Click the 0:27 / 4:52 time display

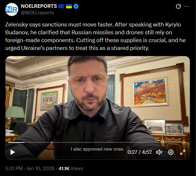point(139,152)
